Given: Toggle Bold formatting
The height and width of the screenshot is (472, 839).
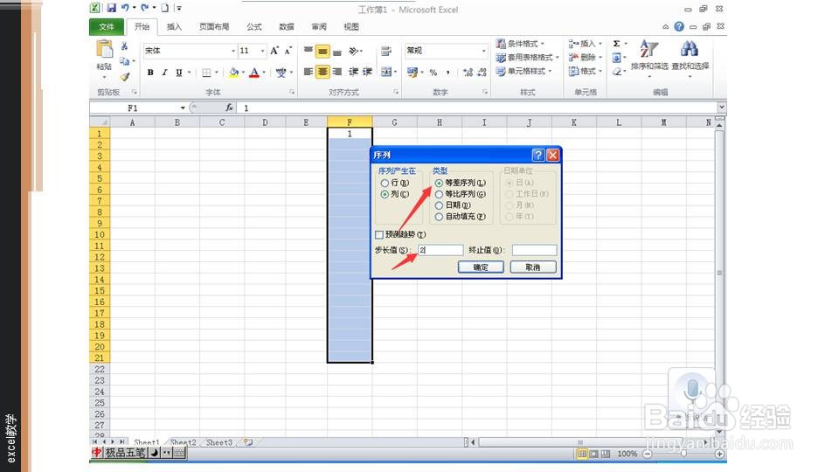Looking at the screenshot, I should [x=150, y=73].
